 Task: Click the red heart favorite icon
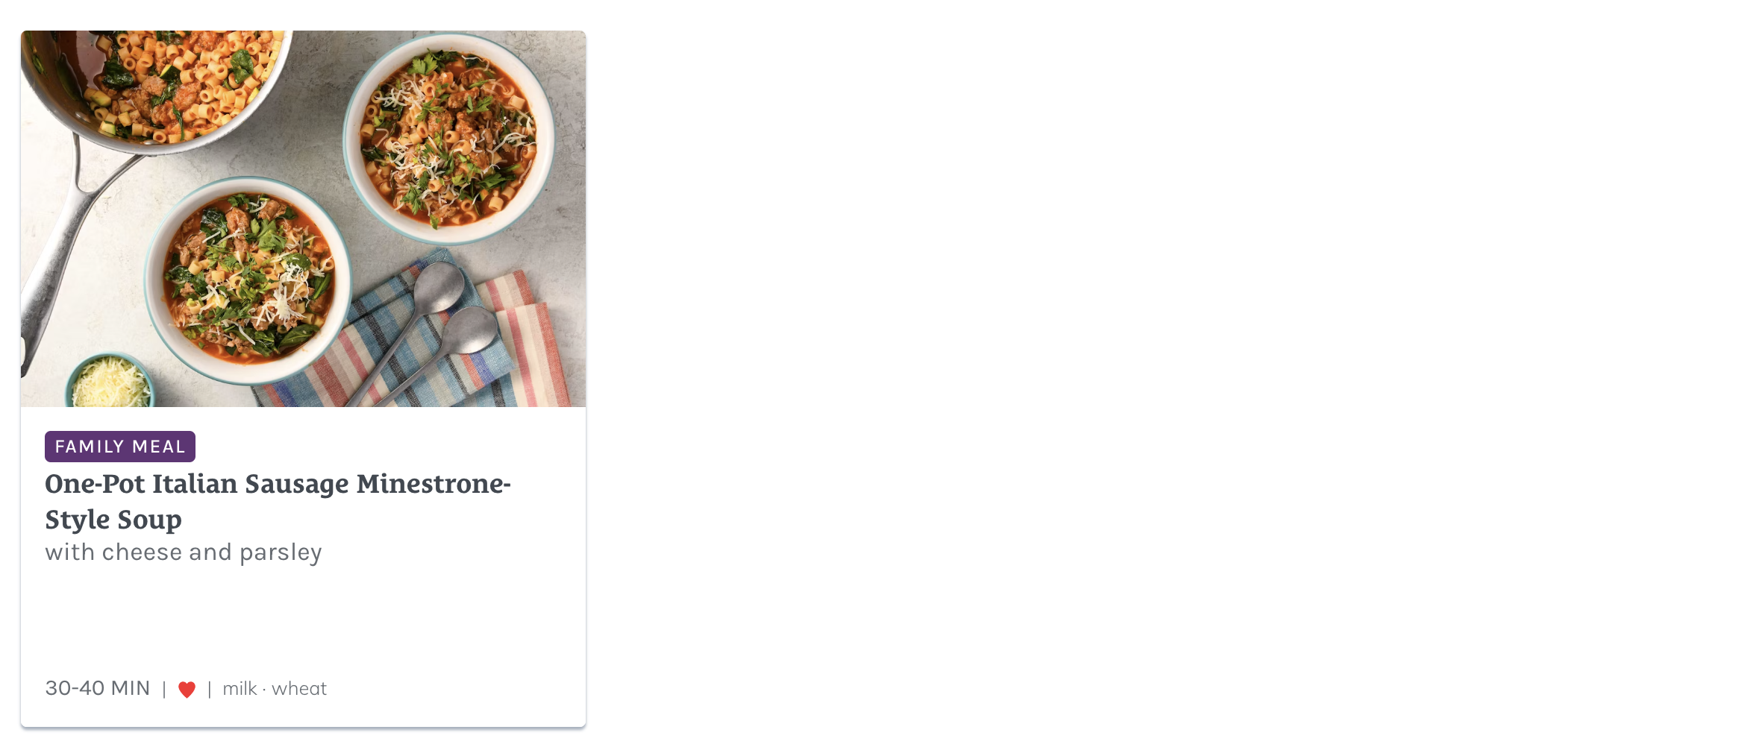click(x=187, y=690)
